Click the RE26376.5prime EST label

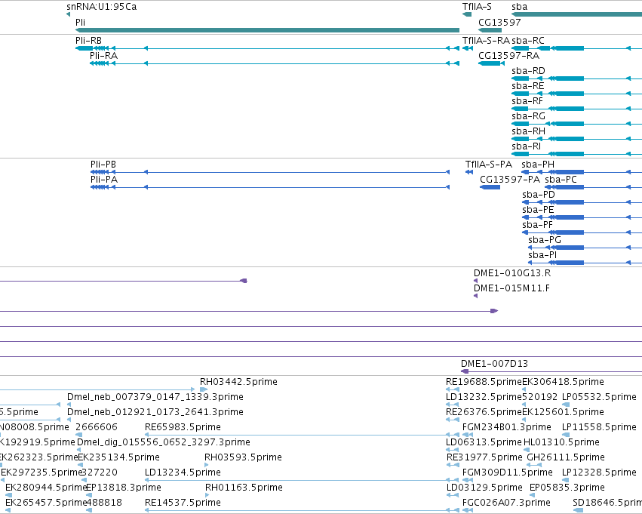[x=484, y=412]
